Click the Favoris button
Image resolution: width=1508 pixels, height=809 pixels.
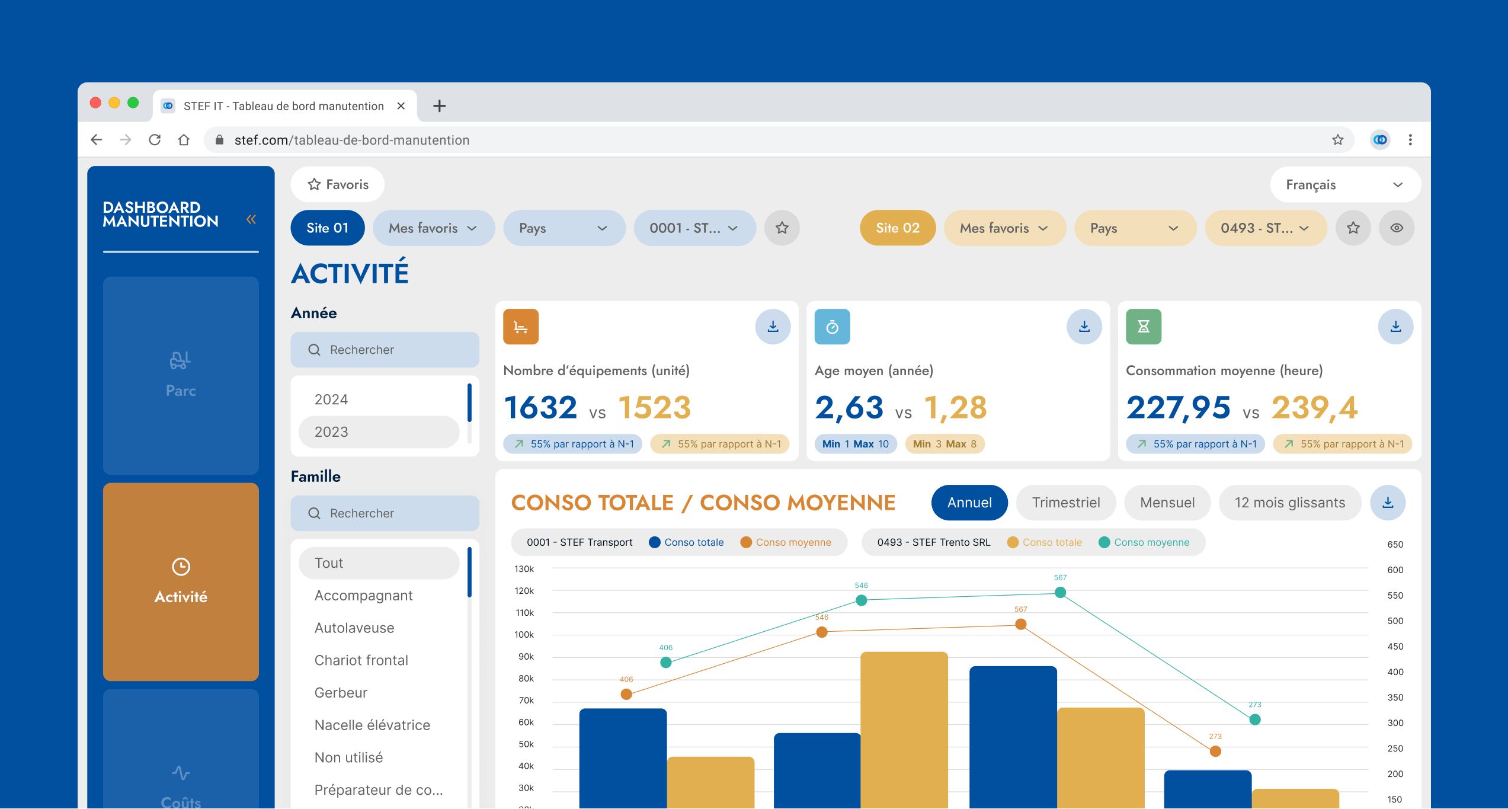click(x=338, y=185)
